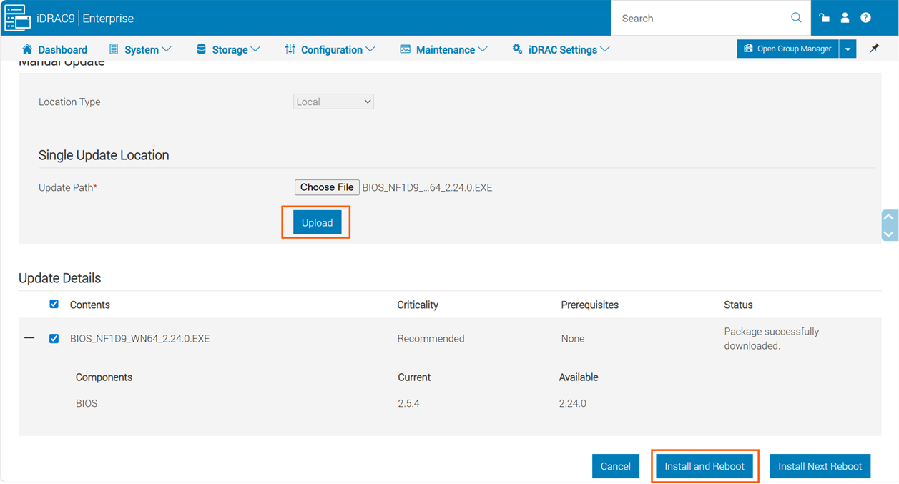Expand the iDRAC Settings menu chevron

pos(605,49)
